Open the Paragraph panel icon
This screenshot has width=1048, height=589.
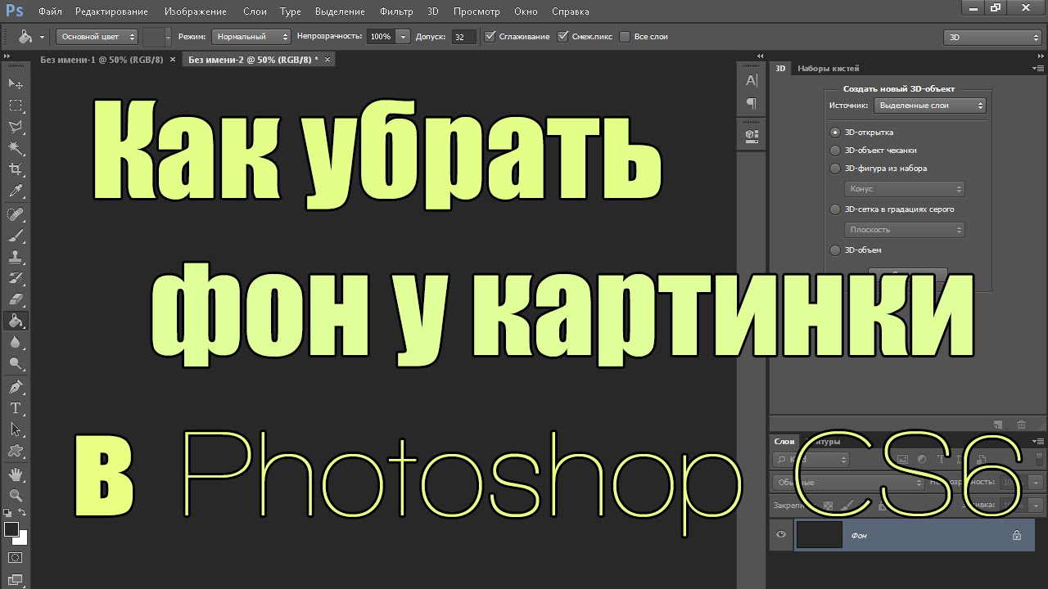tap(751, 103)
